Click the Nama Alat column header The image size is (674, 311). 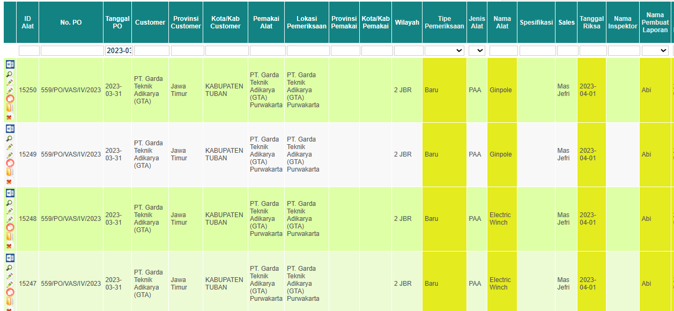pos(502,22)
